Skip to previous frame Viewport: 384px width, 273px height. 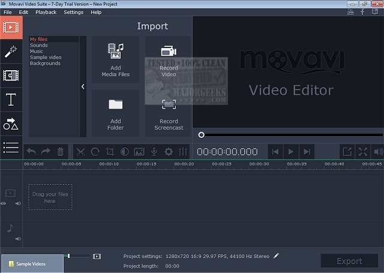tap(275, 152)
